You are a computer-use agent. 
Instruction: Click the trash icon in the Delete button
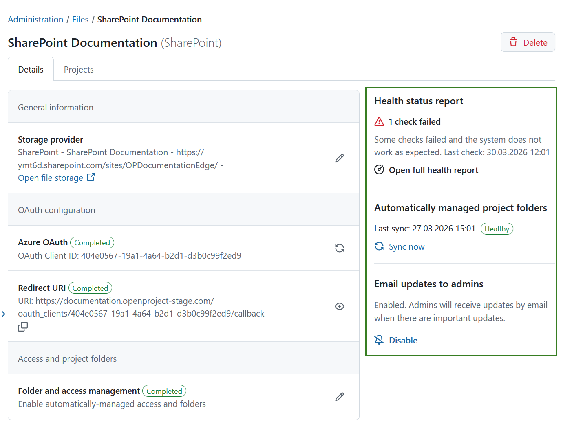(513, 42)
